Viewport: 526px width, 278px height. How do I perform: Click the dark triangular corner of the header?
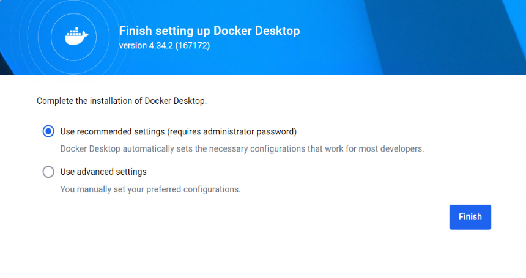(5, 67)
